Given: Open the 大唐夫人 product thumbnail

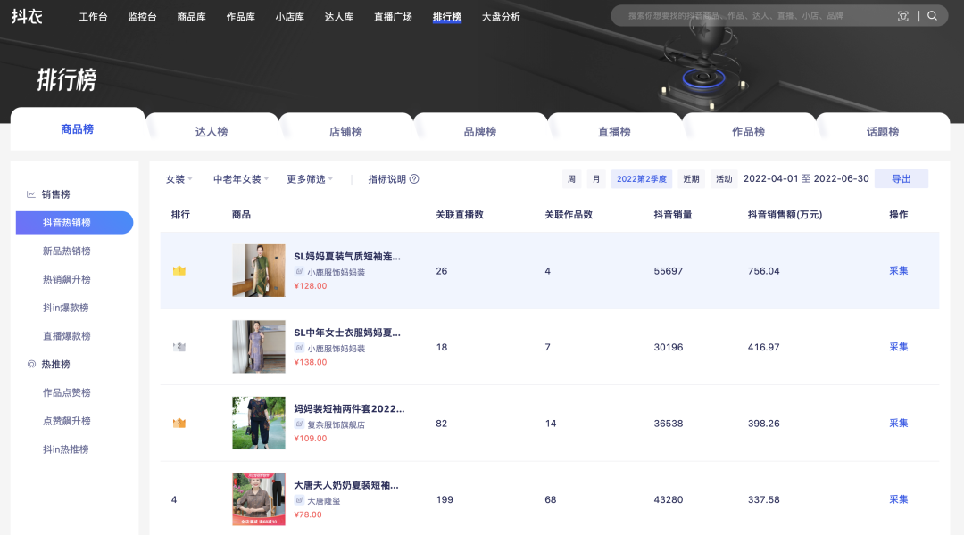Looking at the screenshot, I should point(259,499).
